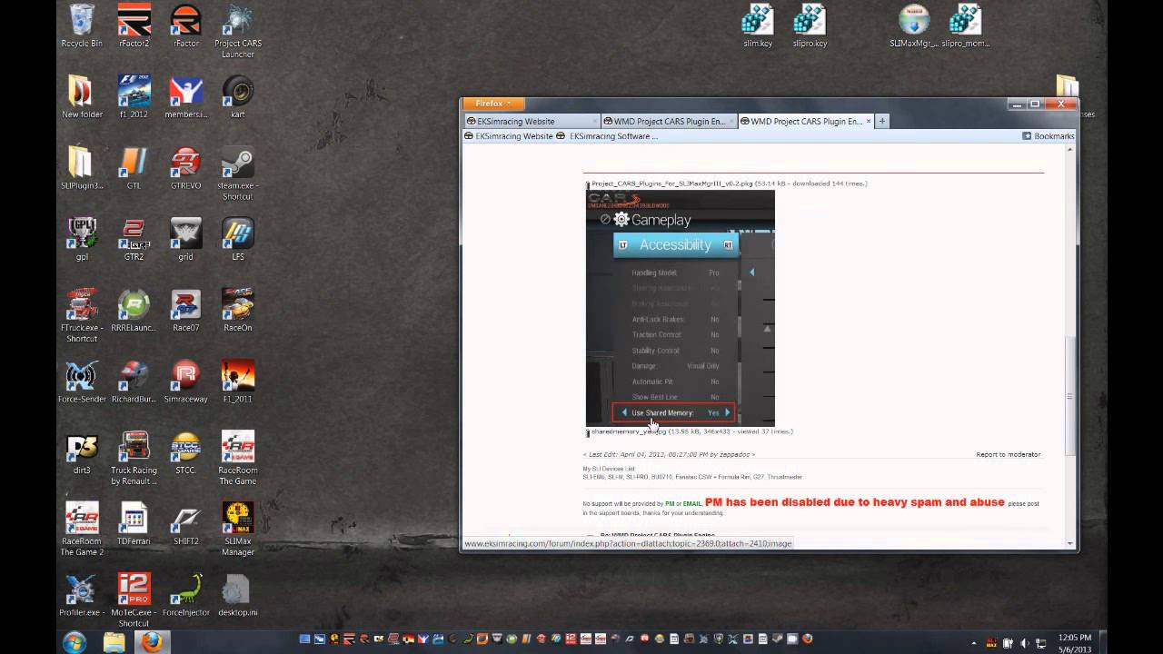This screenshot has width=1163, height=654.
Task: Launch the gpl desktop shortcut
Action: [x=82, y=239]
